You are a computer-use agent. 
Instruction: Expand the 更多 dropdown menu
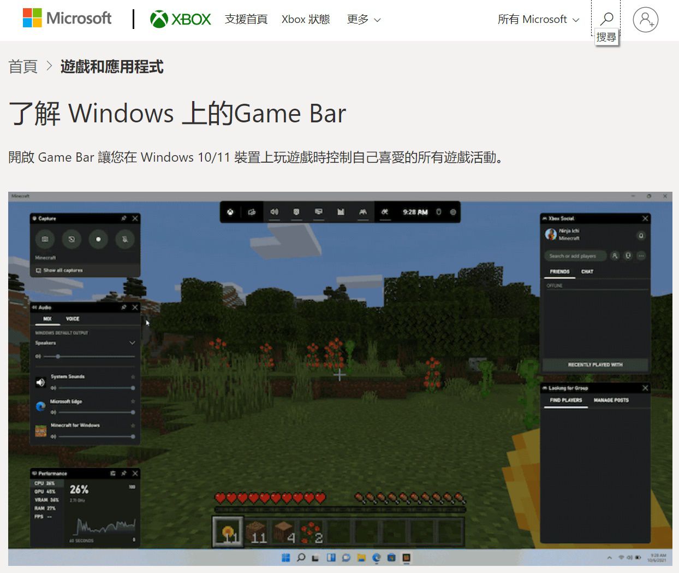pyautogui.click(x=364, y=19)
